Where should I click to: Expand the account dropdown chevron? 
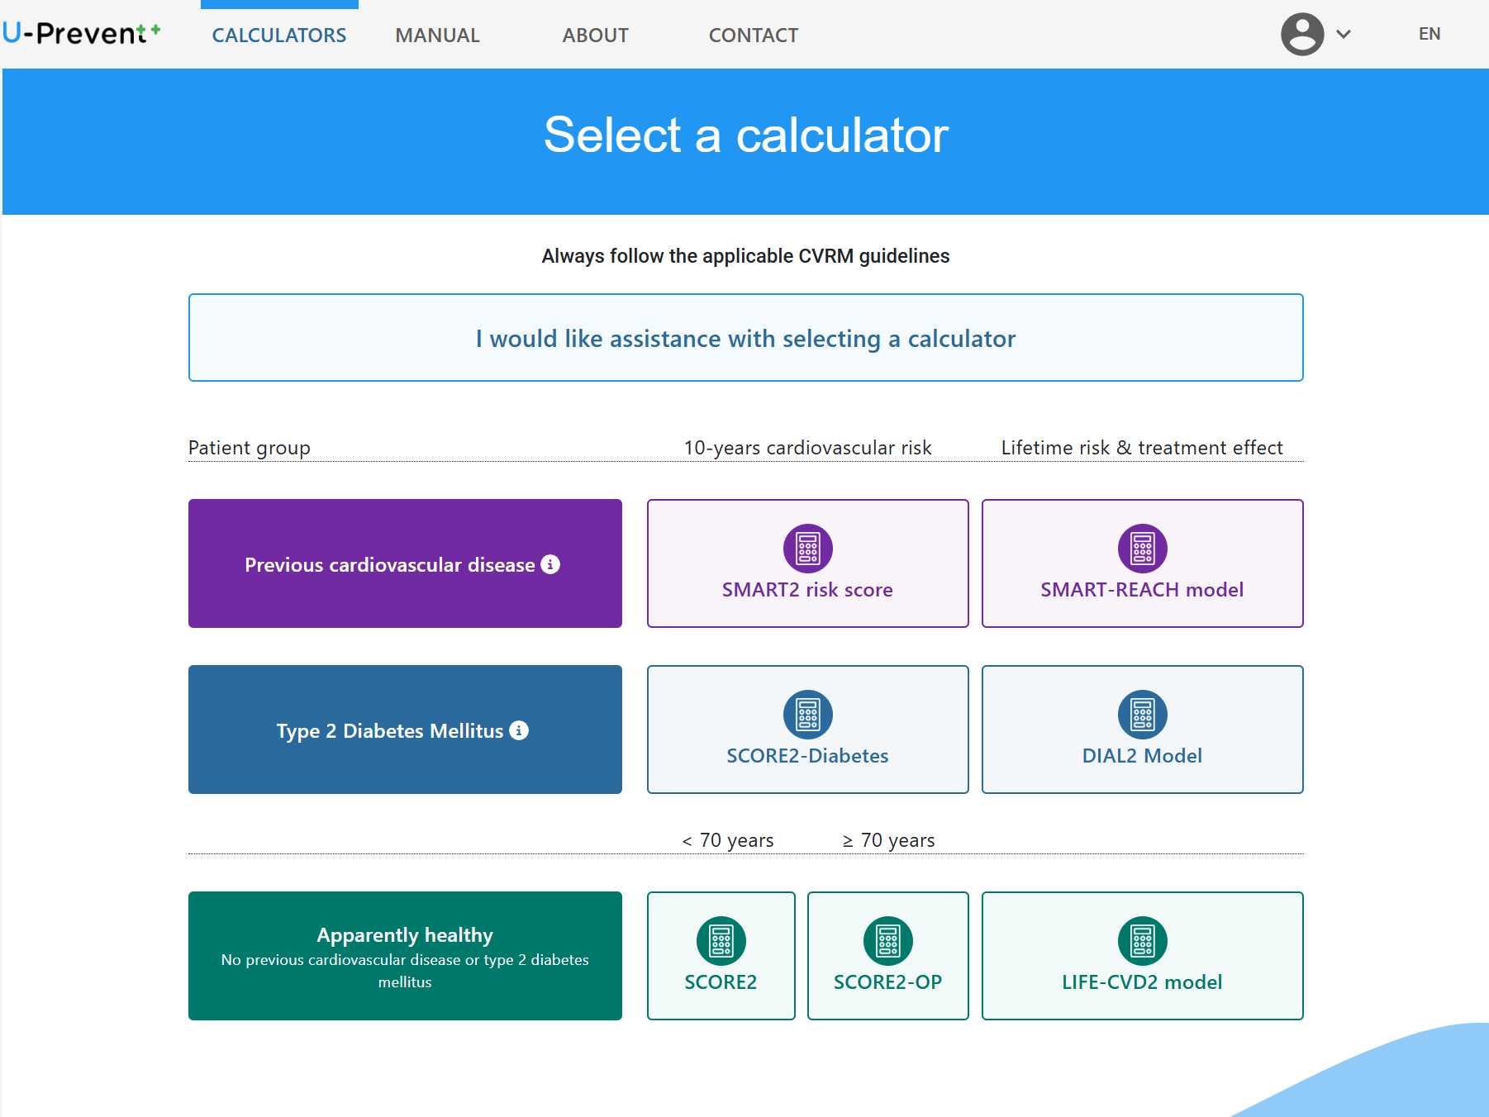coord(1344,34)
